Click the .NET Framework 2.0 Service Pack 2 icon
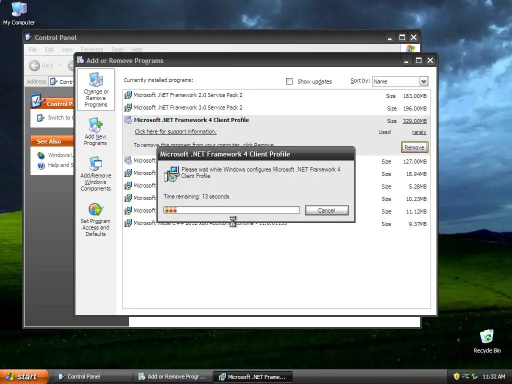This screenshot has height=384, width=512. (128, 95)
